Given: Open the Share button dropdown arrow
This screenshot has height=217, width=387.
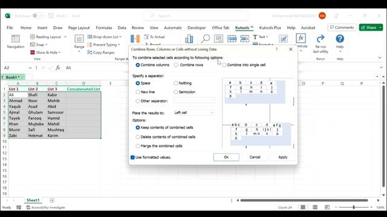Looking at the screenshot, I should click(380, 28).
